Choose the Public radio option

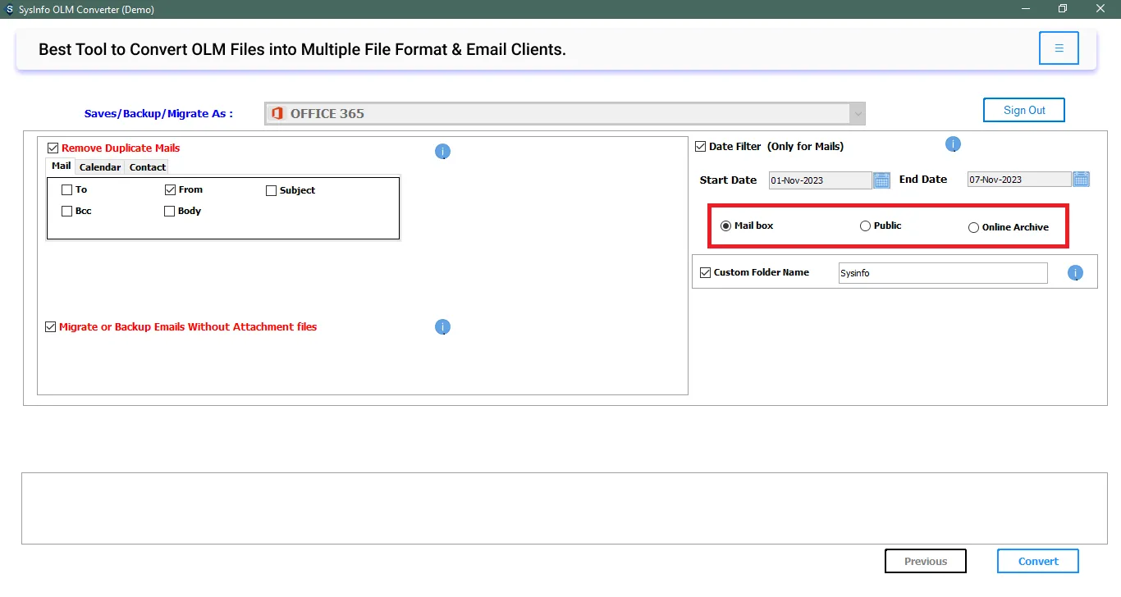click(x=865, y=226)
